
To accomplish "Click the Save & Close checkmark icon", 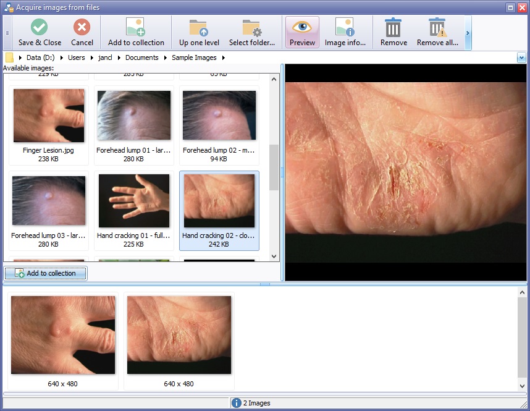I will pos(40,28).
